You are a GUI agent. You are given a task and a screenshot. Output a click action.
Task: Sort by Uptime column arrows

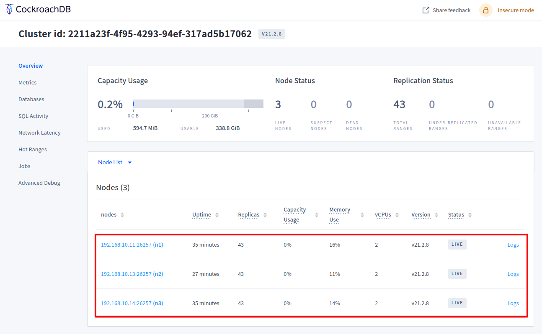pyautogui.click(x=217, y=215)
